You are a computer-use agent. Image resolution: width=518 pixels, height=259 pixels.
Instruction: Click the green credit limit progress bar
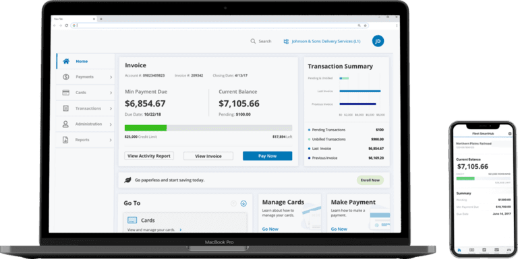point(146,128)
